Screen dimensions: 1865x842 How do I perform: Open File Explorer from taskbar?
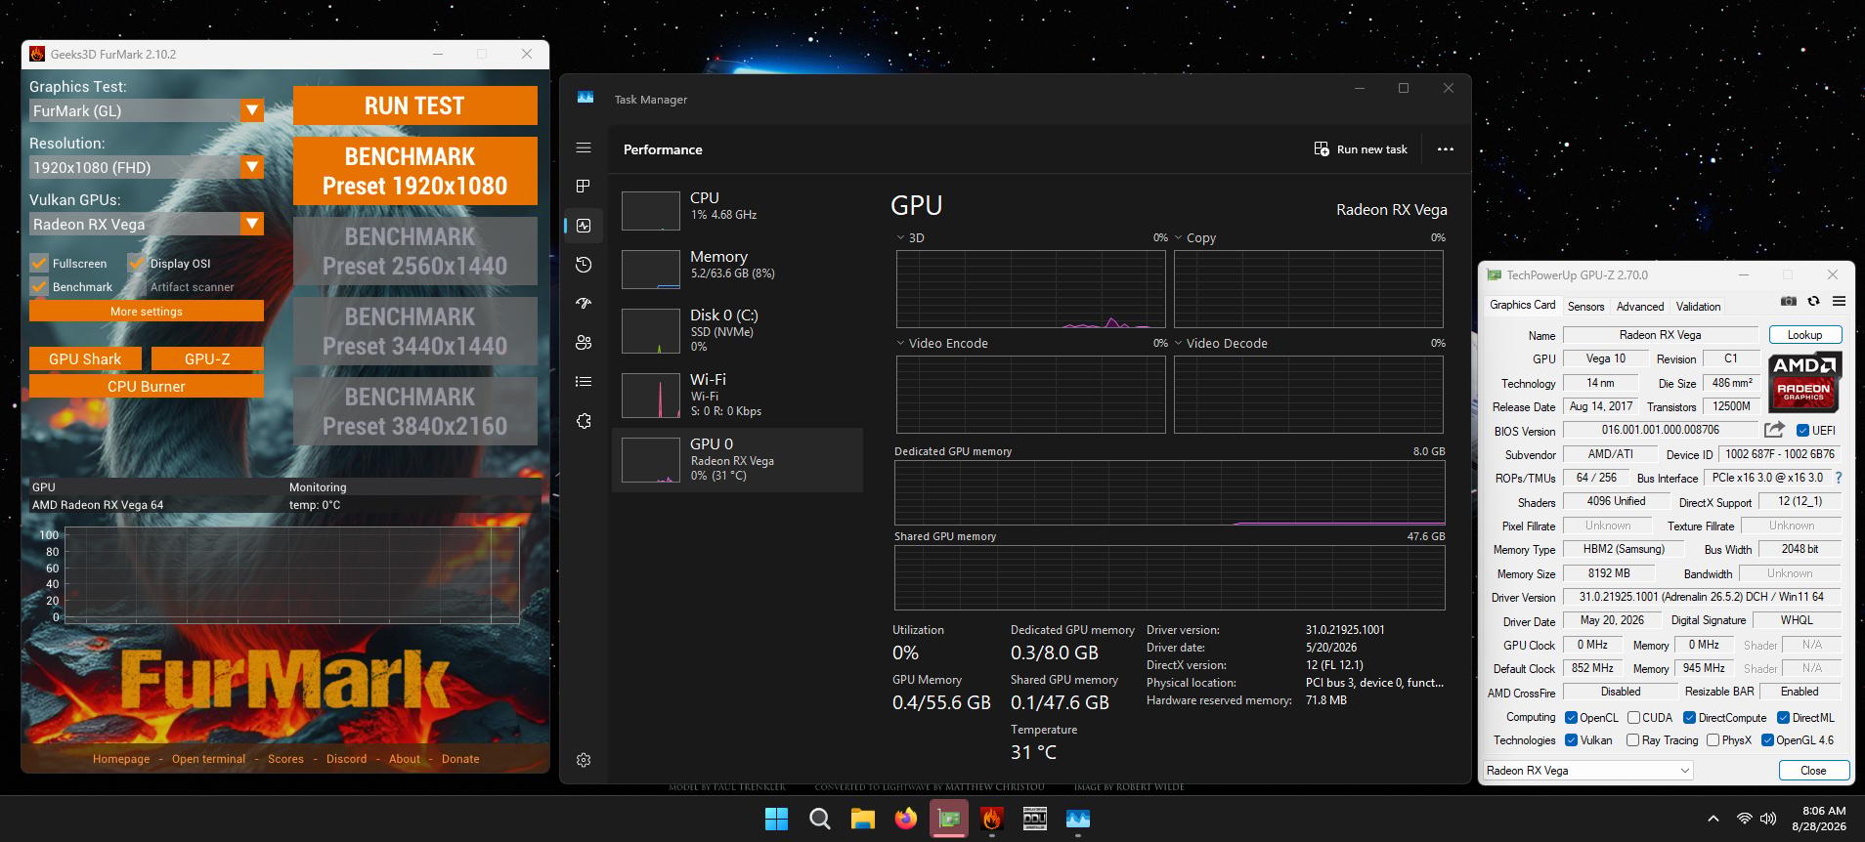pos(862,819)
